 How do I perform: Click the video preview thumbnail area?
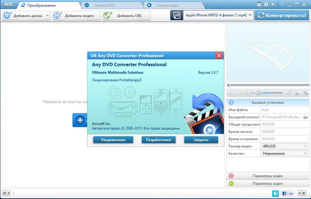[x=268, y=52]
